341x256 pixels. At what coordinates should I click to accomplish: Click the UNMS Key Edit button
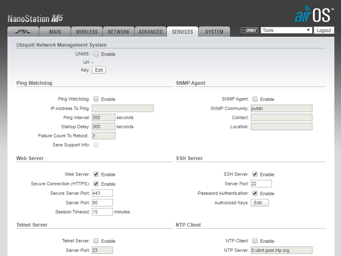click(99, 70)
